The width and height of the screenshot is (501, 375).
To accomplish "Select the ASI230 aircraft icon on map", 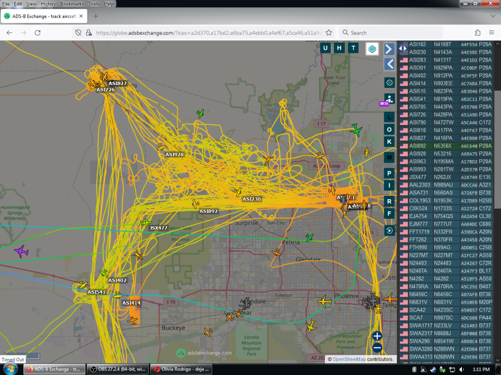I will pyautogui.click(x=238, y=192).
